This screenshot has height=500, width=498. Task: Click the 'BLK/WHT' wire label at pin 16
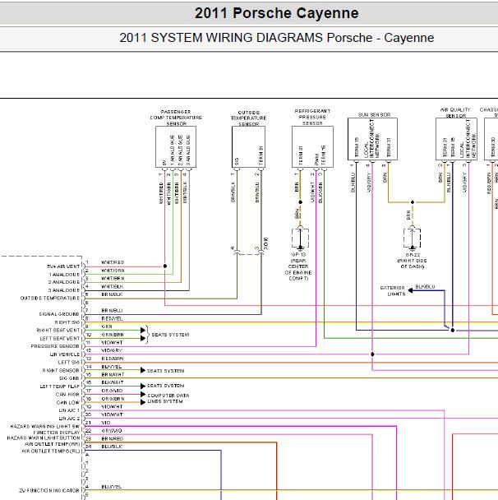click(x=113, y=382)
